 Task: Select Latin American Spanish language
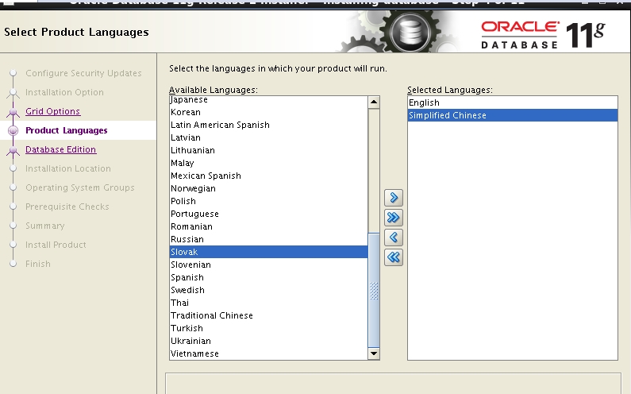point(268,125)
